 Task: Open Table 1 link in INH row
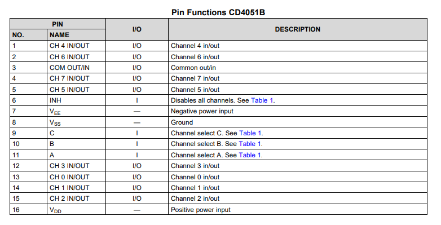click(262, 100)
